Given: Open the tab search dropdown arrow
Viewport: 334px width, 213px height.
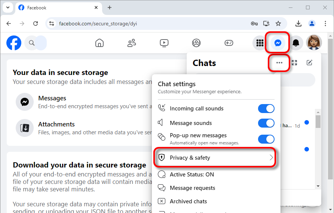Looking at the screenshot, I should (8, 7).
